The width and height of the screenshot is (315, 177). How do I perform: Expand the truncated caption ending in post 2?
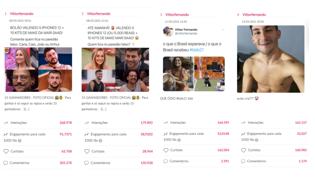pos(103,109)
